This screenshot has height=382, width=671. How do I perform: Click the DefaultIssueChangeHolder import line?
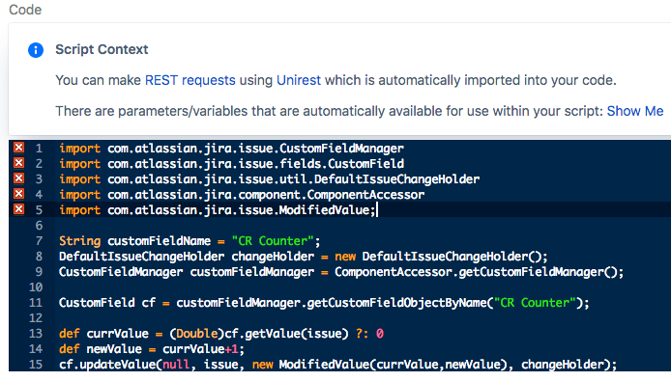tap(269, 179)
